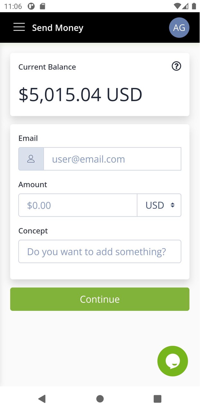
Task: Click the Current Balance amount text
Action: click(81, 94)
